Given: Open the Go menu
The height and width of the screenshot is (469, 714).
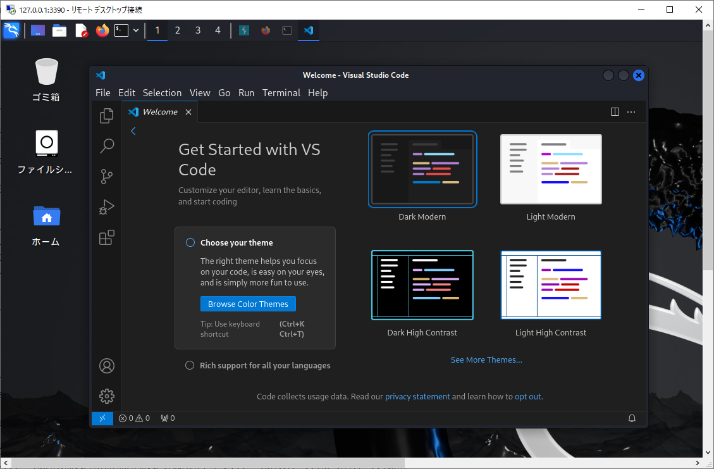Looking at the screenshot, I should 224,93.
